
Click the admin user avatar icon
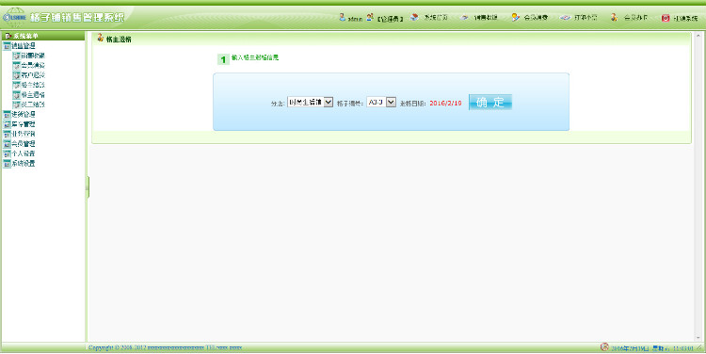pyautogui.click(x=343, y=18)
